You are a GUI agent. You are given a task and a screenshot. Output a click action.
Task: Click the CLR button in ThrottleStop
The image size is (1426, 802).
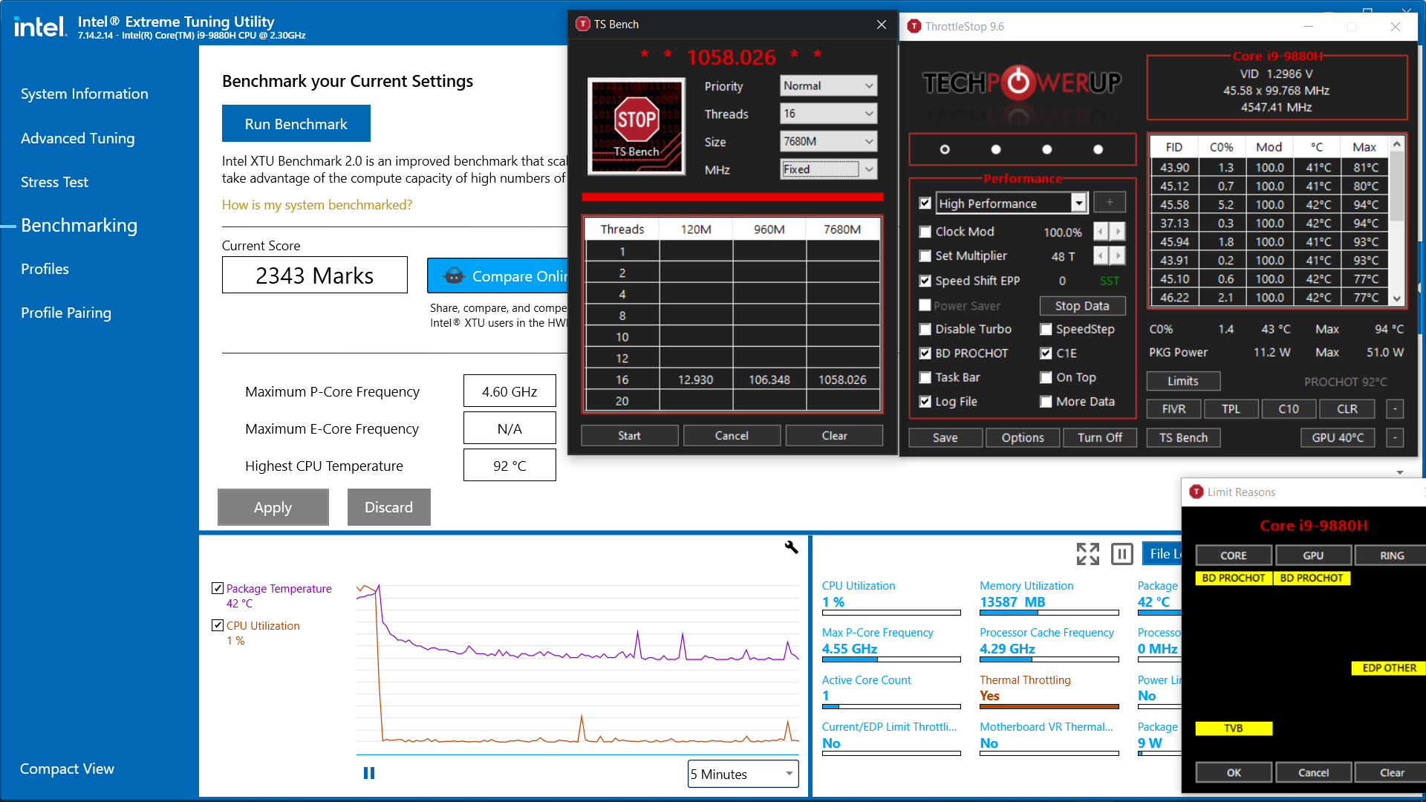[1347, 408]
